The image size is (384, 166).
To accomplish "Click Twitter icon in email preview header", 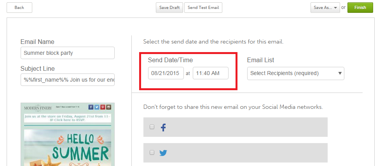I will pyautogui.click(x=97, y=107).
